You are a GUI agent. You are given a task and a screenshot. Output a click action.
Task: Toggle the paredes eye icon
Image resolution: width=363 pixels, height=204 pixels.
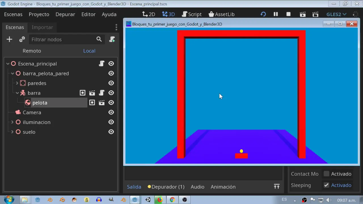[x=111, y=83]
